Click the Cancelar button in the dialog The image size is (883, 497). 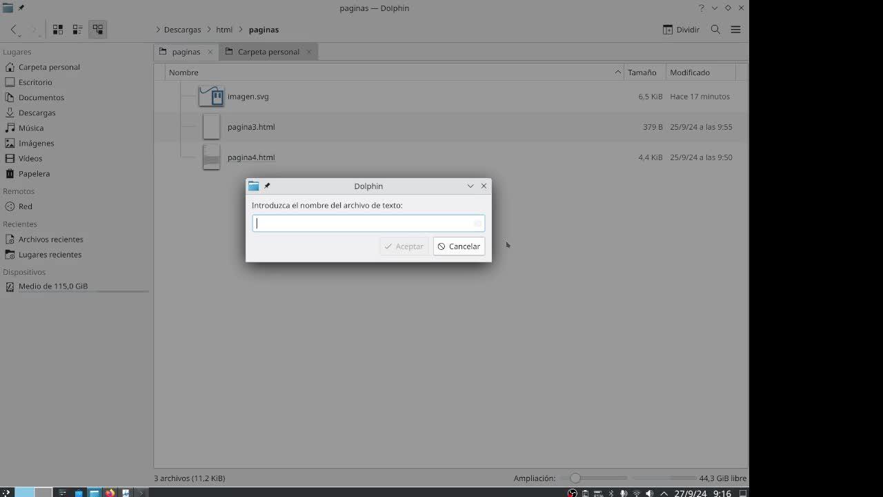pos(459,246)
